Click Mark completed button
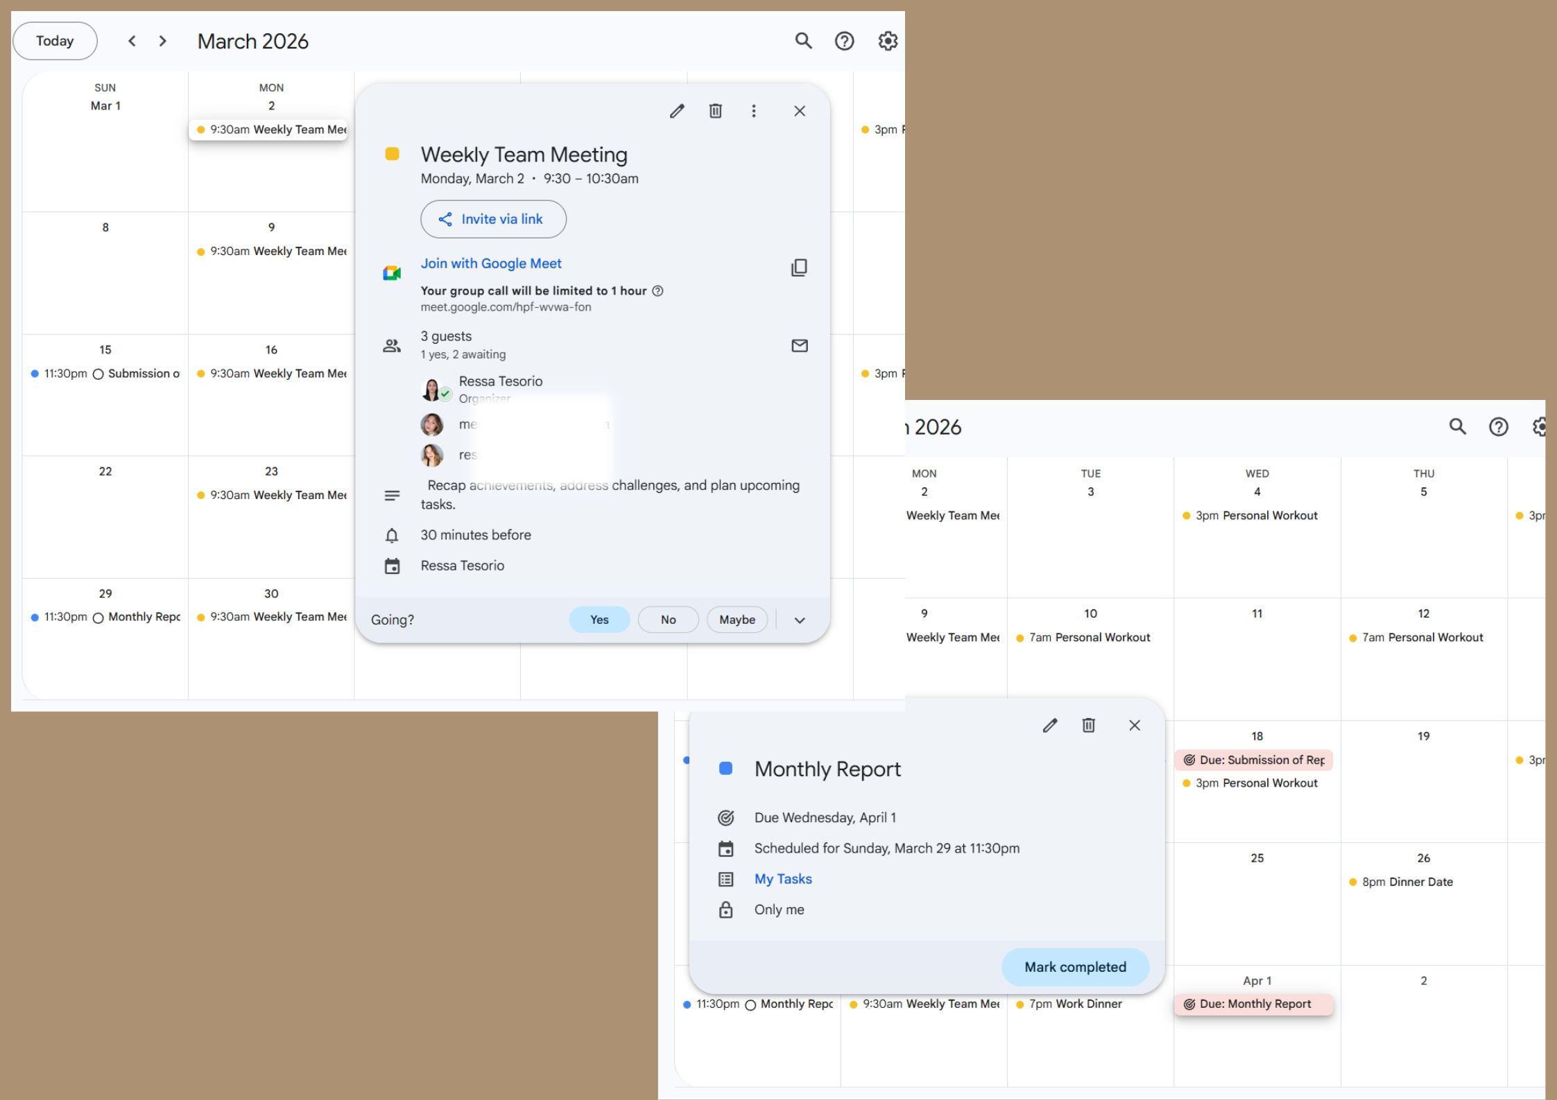Screen dimensions: 1557x1100 pyautogui.click(x=1075, y=967)
